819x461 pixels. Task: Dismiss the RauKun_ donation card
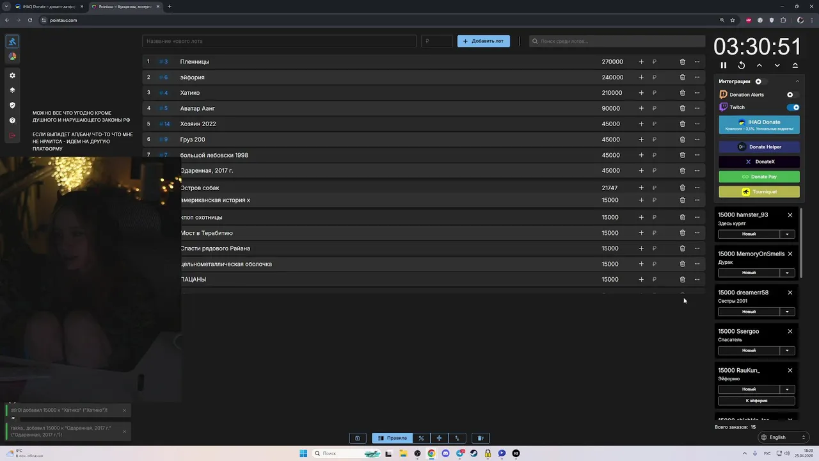[790, 371]
